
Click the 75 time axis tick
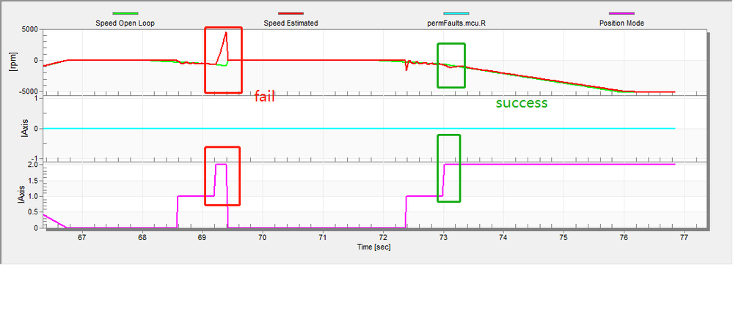(564, 238)
